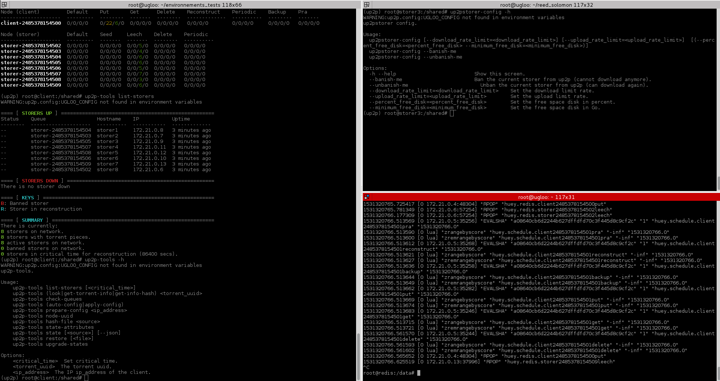This screenshot has height=381, width=720.
Task: Click the Leech value 0/0/4/0
Action: (x=137, y=51)
